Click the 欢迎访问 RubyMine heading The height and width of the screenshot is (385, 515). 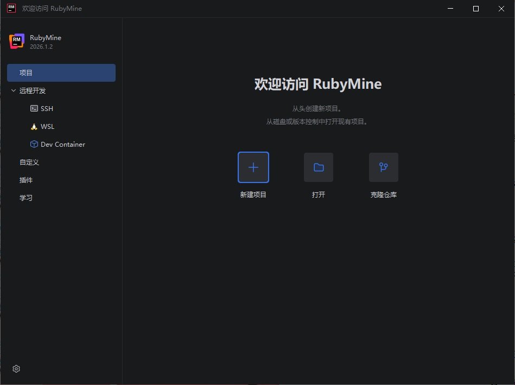coord(318,84)
